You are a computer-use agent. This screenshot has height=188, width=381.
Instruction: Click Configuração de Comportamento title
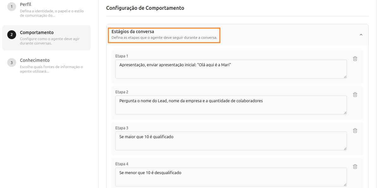[x=145, y=8]
